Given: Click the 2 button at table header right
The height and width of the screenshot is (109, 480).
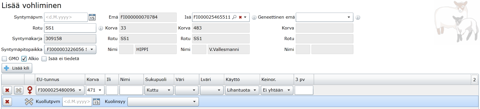Looking at the screenshot, I should click(474, 80).
